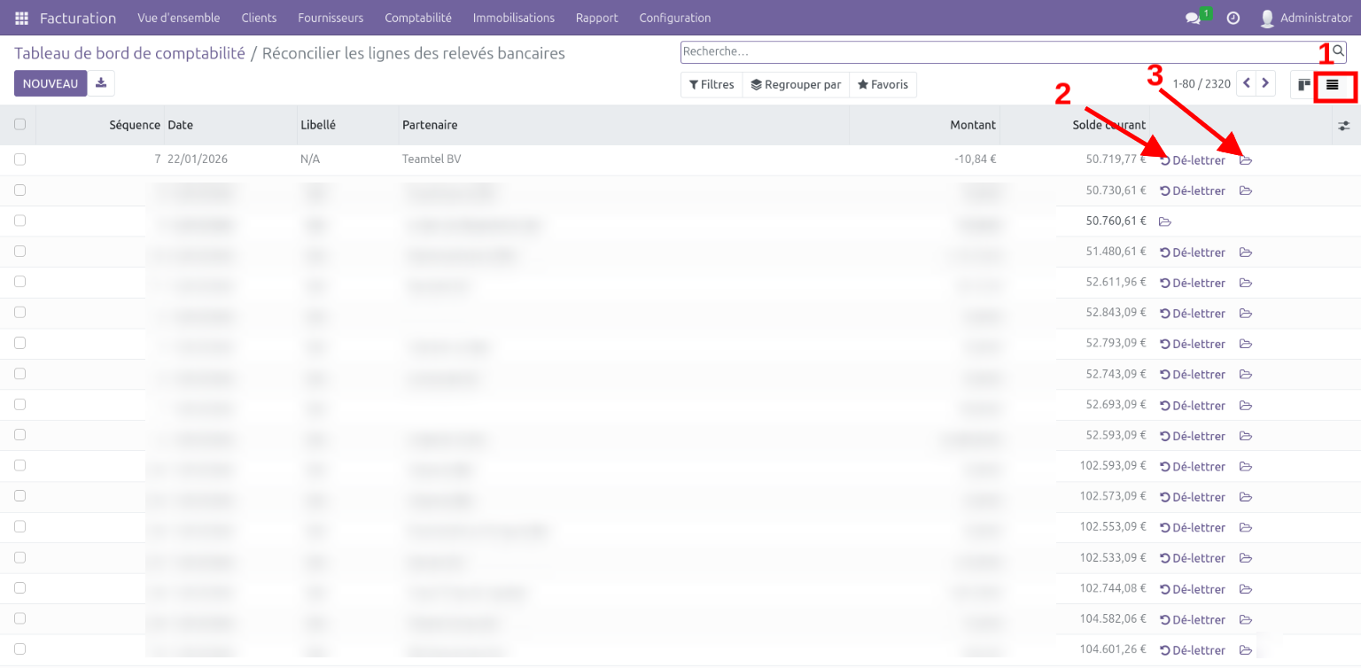
Task: Open the apps grid menu icon
Action: point(21,18)
